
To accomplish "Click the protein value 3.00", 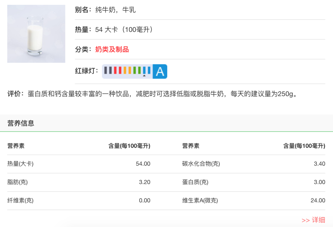I will pyautogui.click(x=319, y=182).
